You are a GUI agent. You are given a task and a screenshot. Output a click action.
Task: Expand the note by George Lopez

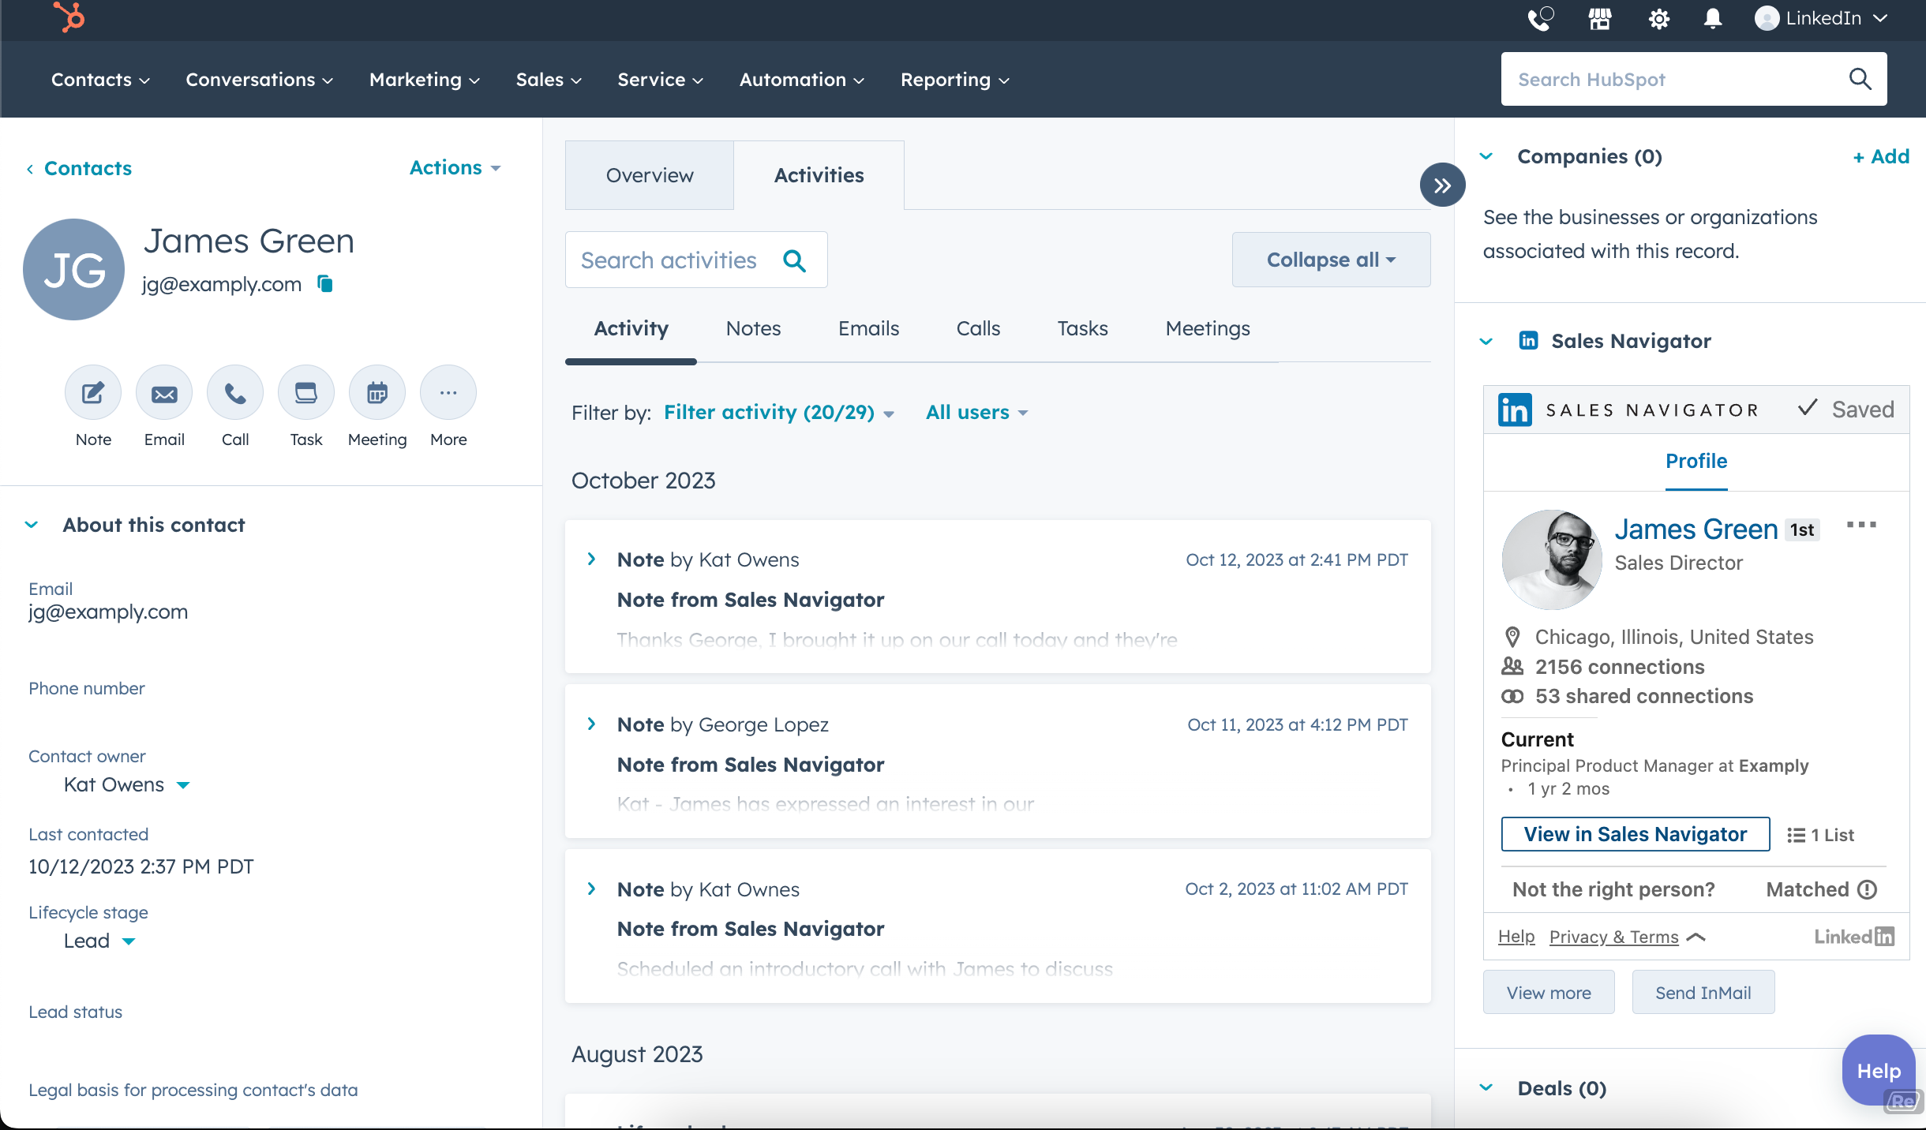pos(591,724)
